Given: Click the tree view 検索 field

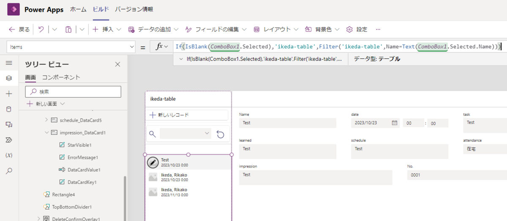Looking at the screenshot, I should click(73, 92).
